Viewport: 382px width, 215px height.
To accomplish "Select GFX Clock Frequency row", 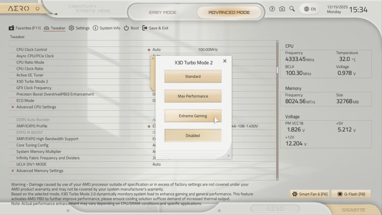I will point(143,88).
